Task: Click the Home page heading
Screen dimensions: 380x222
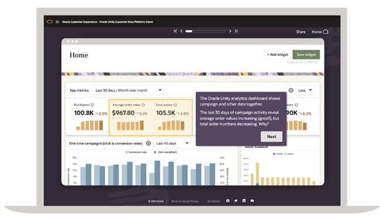Action: [x=79, y=55]
